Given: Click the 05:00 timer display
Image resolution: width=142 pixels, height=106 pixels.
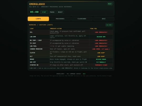Looking at the screenshot, I should (34, 12).
